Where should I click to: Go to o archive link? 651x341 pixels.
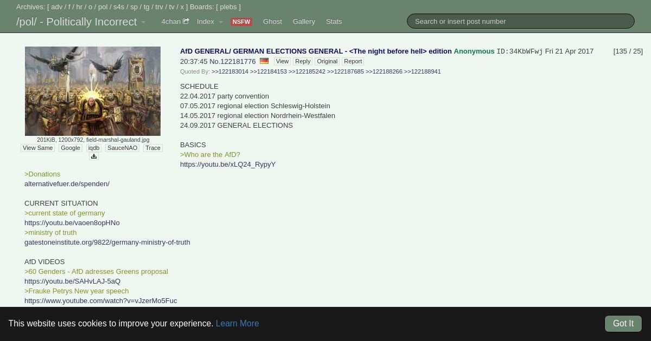[x=90, y=7]
